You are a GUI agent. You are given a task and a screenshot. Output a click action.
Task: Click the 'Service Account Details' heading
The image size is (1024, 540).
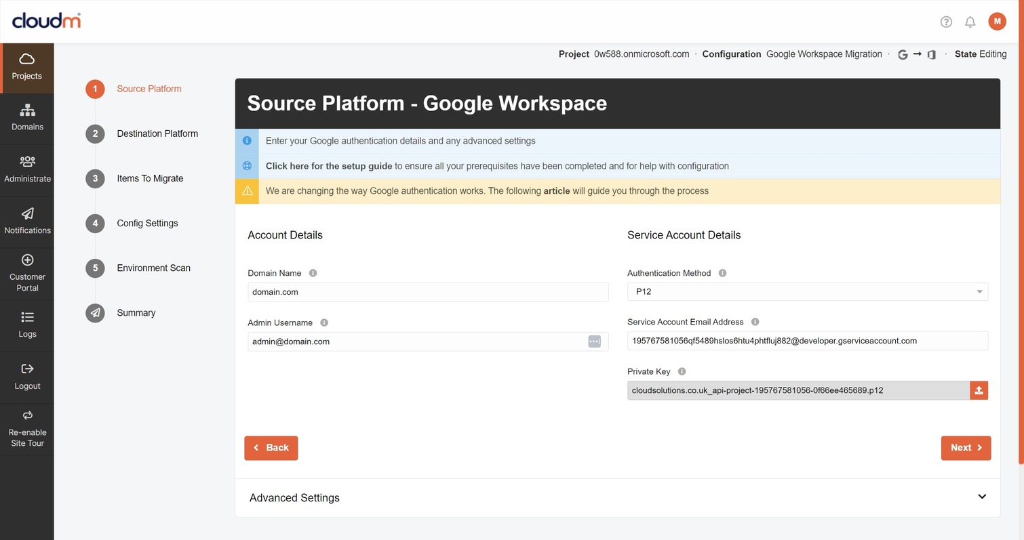coord(684,235)
